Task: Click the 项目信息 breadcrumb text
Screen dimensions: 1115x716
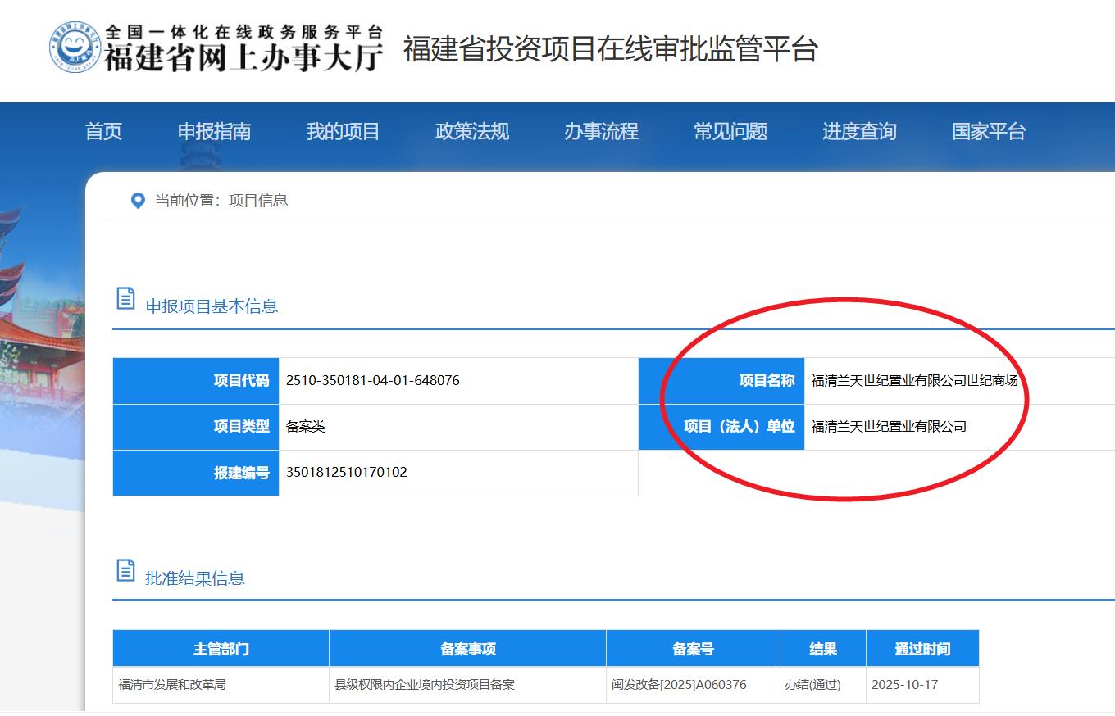Action: pos(258,201)
